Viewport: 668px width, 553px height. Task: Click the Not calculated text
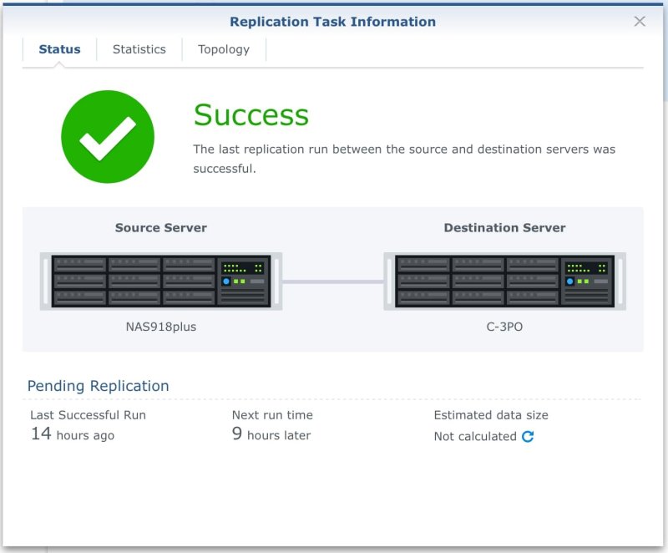pyautogui.click(x=475, y=436)
